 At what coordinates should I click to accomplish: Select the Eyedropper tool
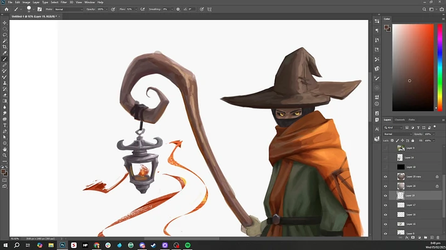click(4, 52)
